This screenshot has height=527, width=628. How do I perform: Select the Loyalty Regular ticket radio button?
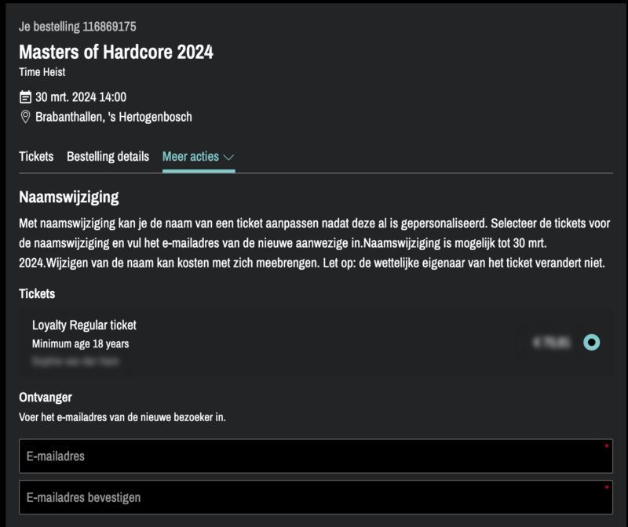tap(591, 342)
